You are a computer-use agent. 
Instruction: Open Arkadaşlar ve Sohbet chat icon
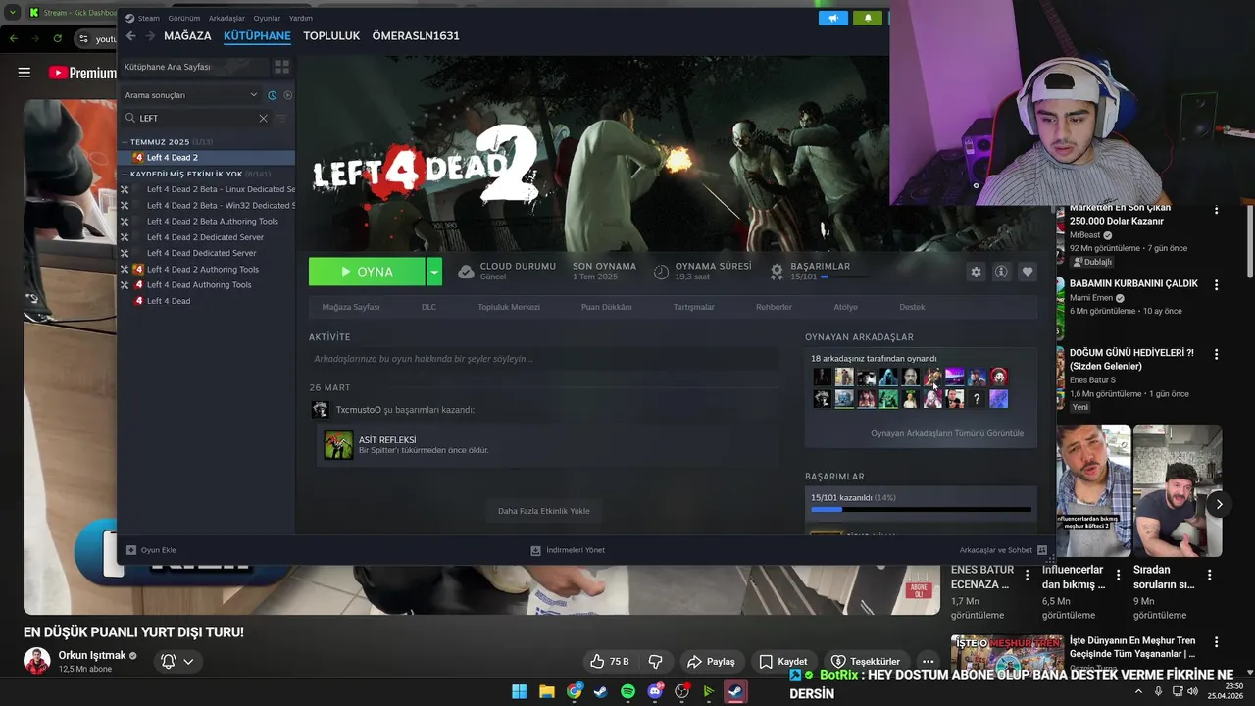pyautogui.click(x=1042, y=550)
